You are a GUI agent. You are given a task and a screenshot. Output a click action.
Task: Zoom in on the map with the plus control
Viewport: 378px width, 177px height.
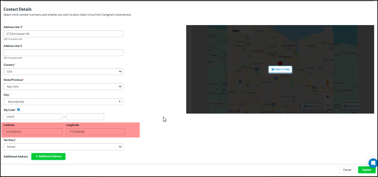[x=328, y=96]
